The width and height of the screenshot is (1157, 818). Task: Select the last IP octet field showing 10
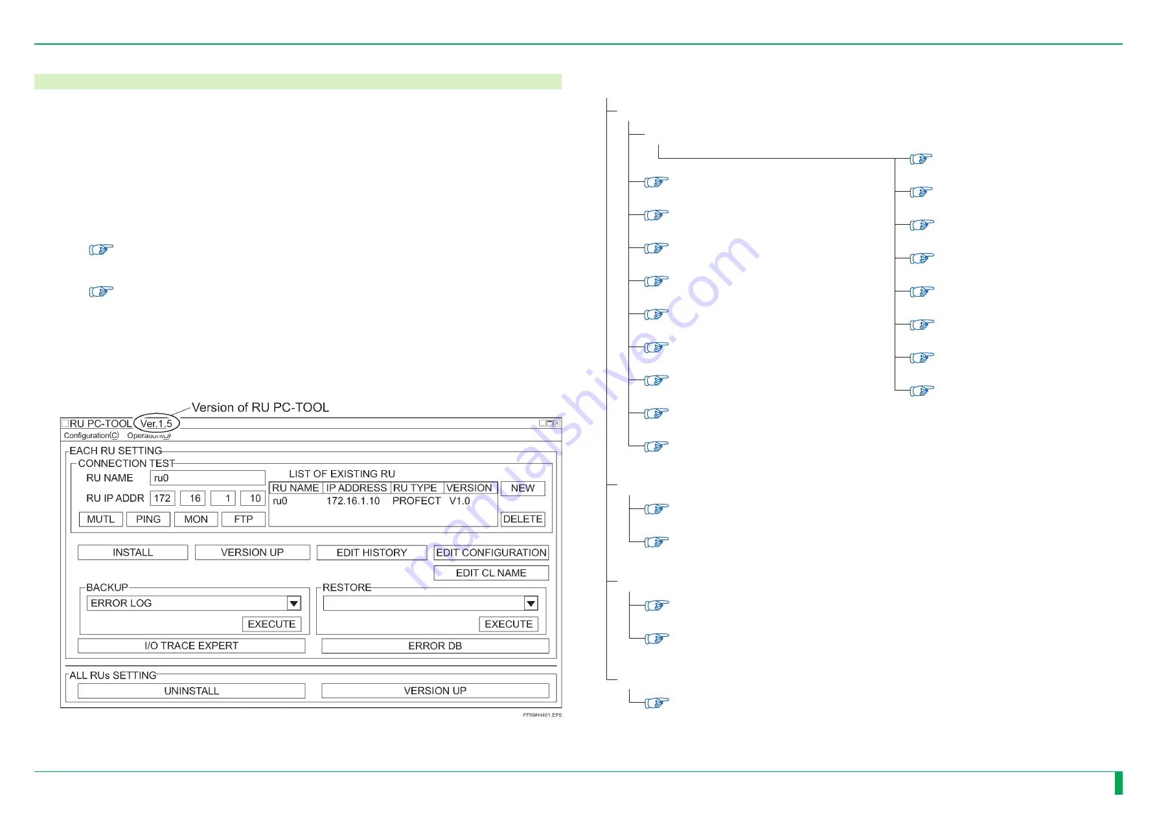(253, 498)
